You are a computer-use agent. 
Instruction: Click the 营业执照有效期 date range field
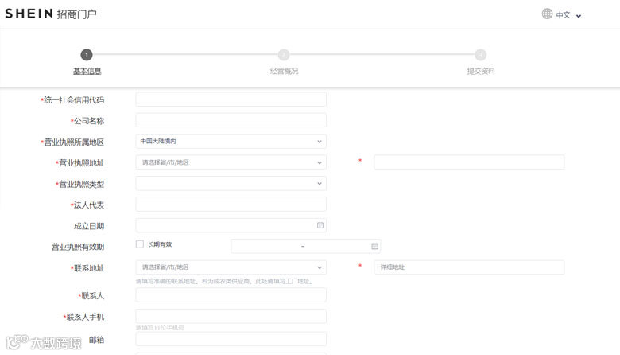[306, 246]
